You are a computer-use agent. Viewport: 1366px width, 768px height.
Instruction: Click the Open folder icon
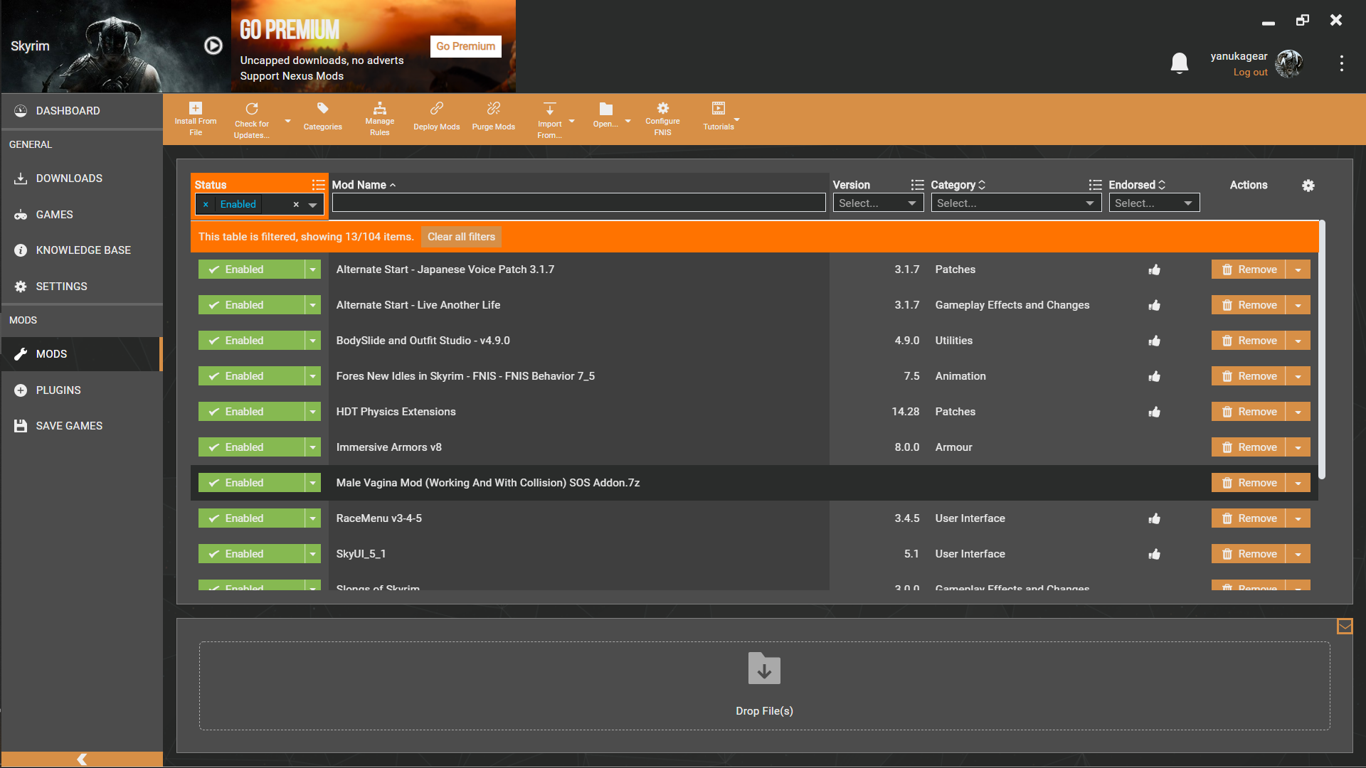606,109
